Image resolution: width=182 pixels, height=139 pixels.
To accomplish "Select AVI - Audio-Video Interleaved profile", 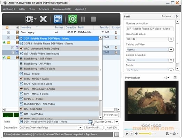I will (x=59, y=54).
